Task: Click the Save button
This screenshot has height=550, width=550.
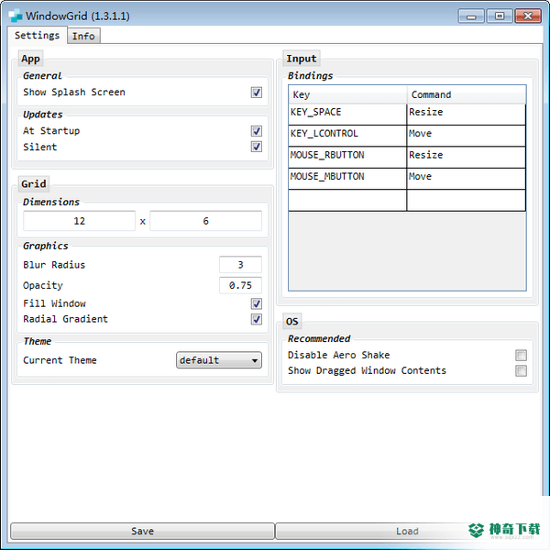Action: pyautogui.click(x=142, y=531)
